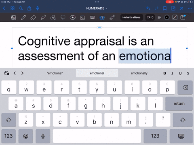Tap the share/export icon

29,8
